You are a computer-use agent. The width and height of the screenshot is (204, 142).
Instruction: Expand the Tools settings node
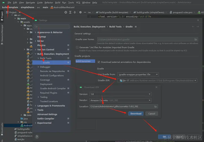(35, 110)
